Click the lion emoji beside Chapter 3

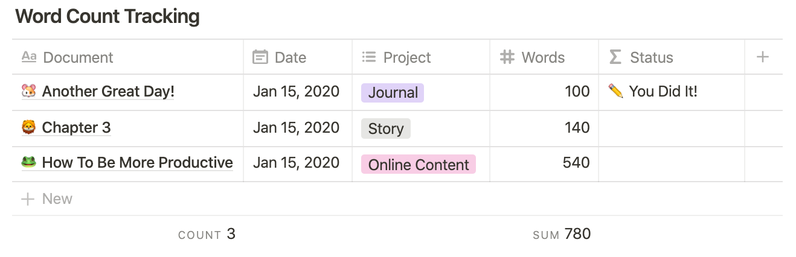(x=28, y=128)
